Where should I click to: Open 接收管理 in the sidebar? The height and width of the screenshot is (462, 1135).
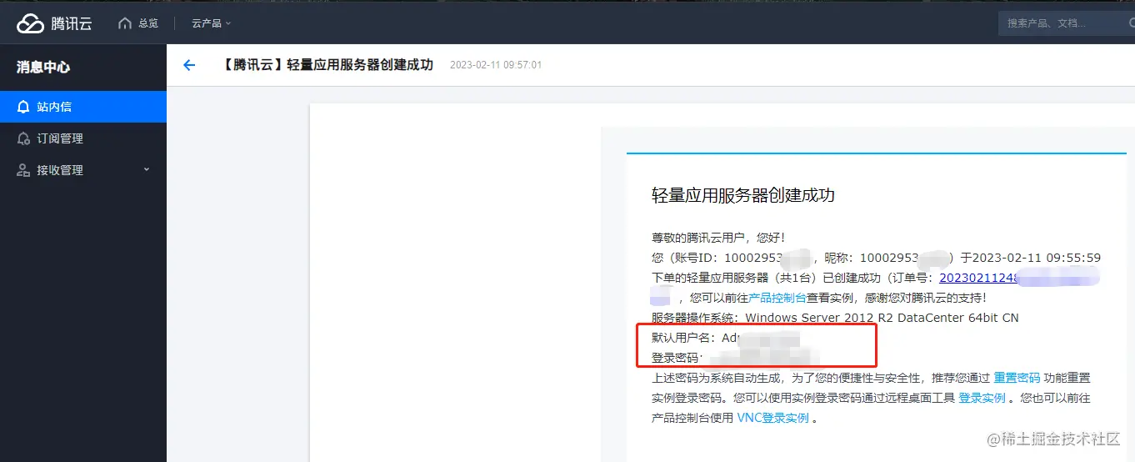pos(83,170)
